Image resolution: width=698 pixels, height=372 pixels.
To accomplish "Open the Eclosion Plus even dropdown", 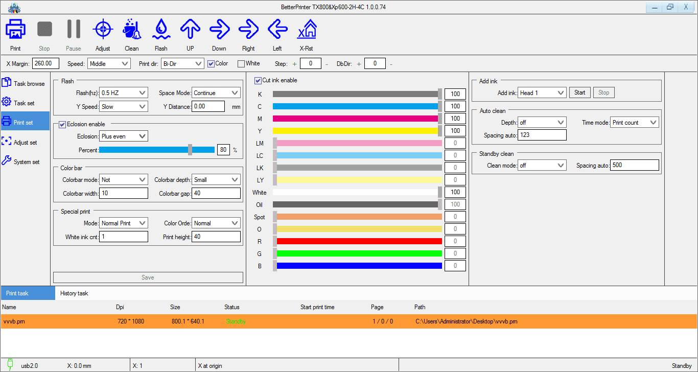I will click(124, 136).
